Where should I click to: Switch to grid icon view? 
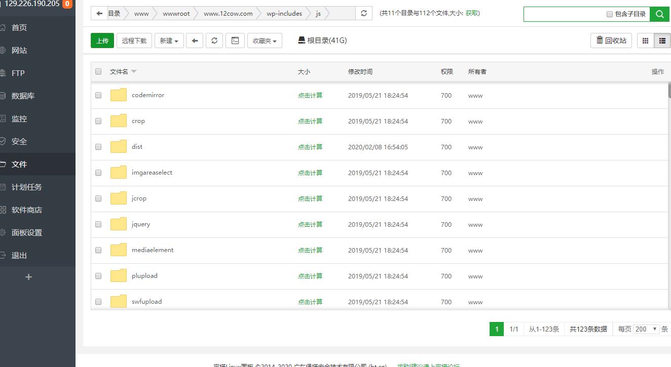(645, 40)
